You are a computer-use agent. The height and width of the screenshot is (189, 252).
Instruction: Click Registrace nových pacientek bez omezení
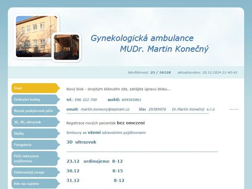click(105, 123)
